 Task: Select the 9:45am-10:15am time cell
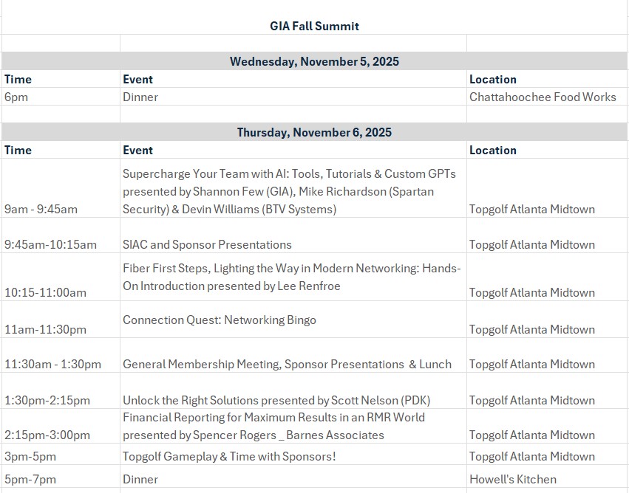pos(50,244)
